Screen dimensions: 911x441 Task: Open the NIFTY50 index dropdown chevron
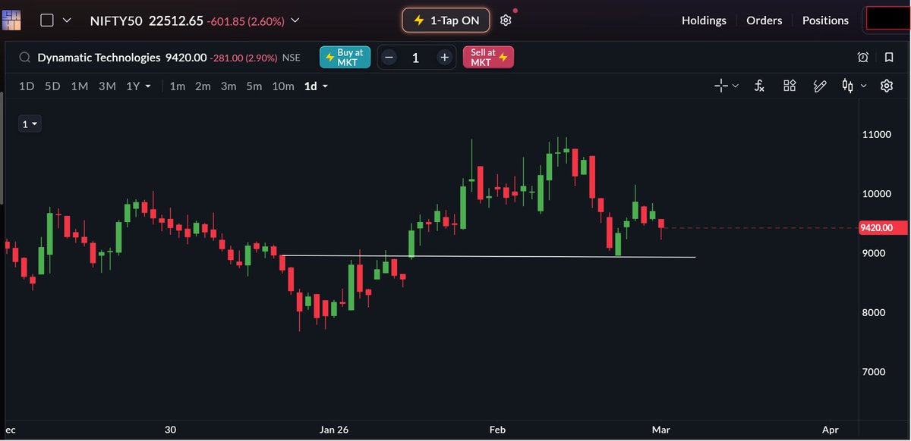coord(295,20)
